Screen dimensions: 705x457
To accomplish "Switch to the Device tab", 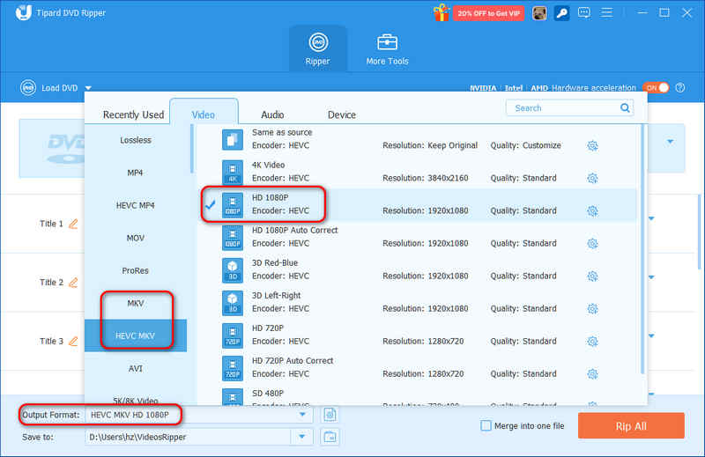I will pos(342,115).
